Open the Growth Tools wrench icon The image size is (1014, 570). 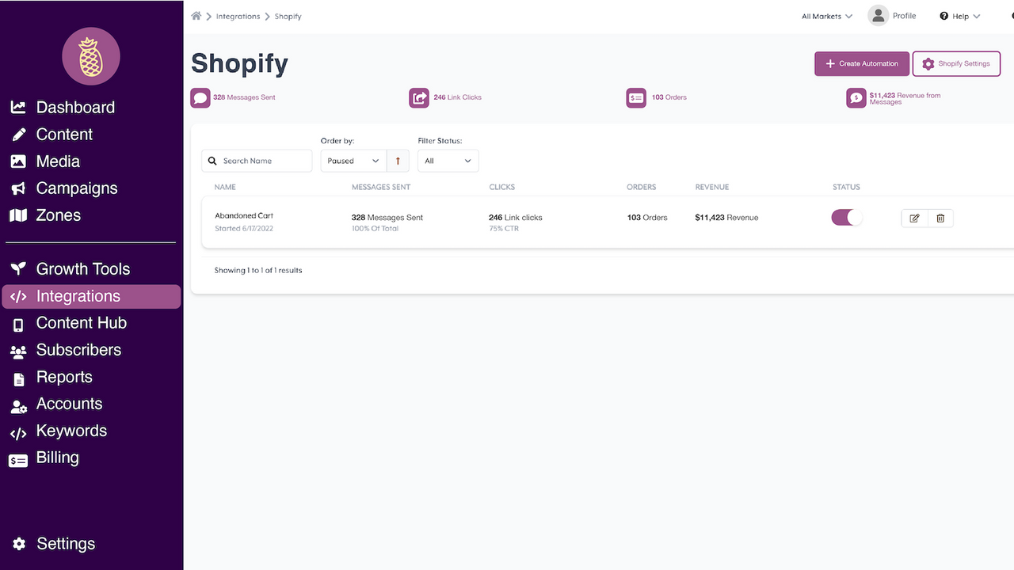17,268
